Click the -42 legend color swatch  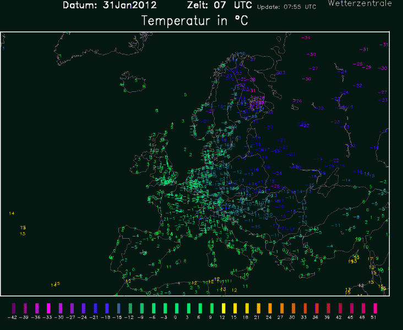pyautogui.click(x=13, y=307)
